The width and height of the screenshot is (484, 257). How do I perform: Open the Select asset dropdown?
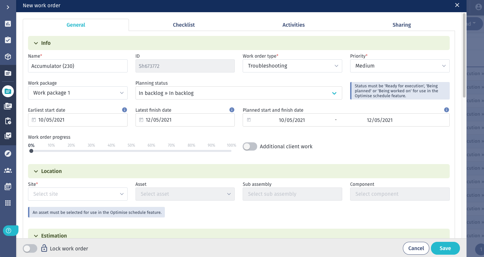click(185, 194)
